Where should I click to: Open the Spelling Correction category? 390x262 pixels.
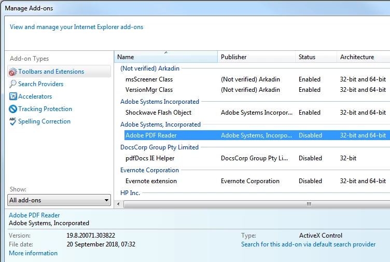(x=44, y=121)
